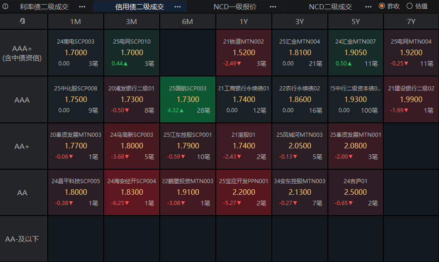
Task: Open the 24昌平科技SCP005 bond cell
Action: click(x=75, y=192)
